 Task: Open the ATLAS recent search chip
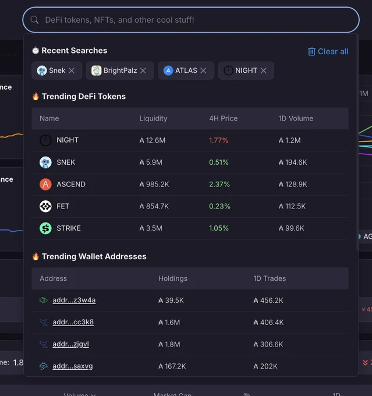[186, 70]
